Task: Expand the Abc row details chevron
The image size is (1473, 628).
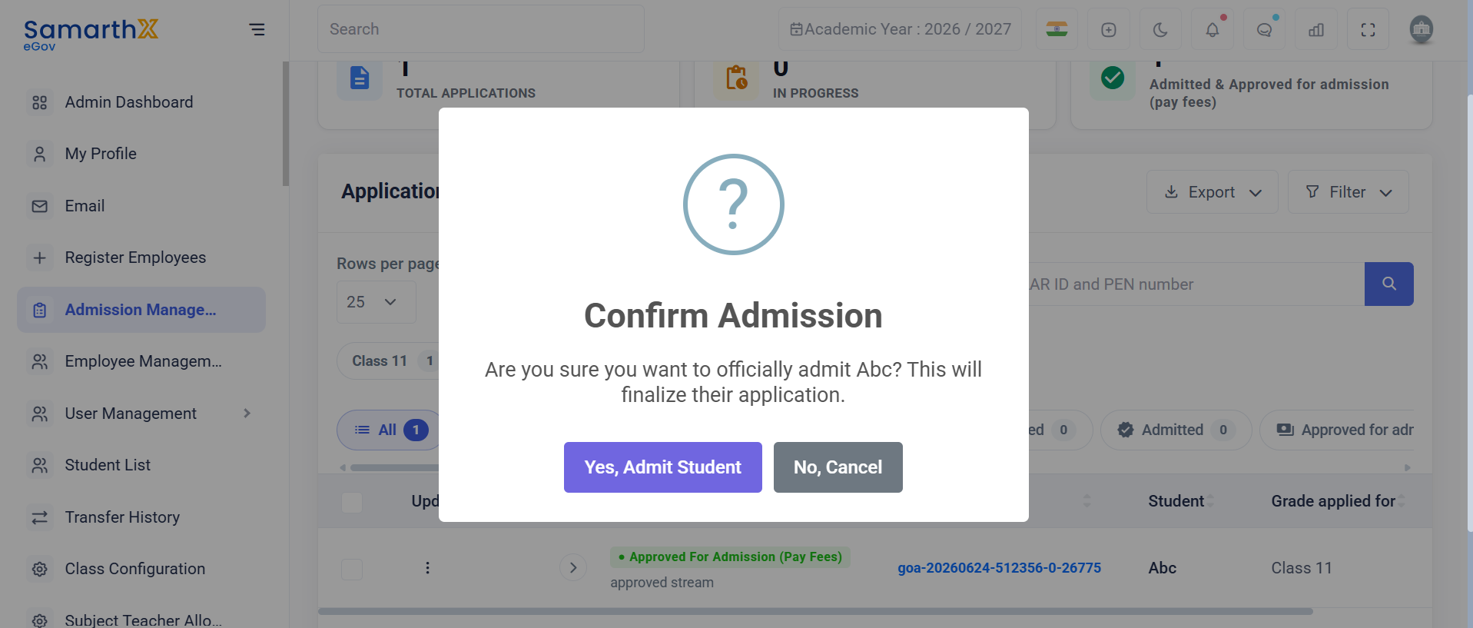Action: [x=573, y=568]
